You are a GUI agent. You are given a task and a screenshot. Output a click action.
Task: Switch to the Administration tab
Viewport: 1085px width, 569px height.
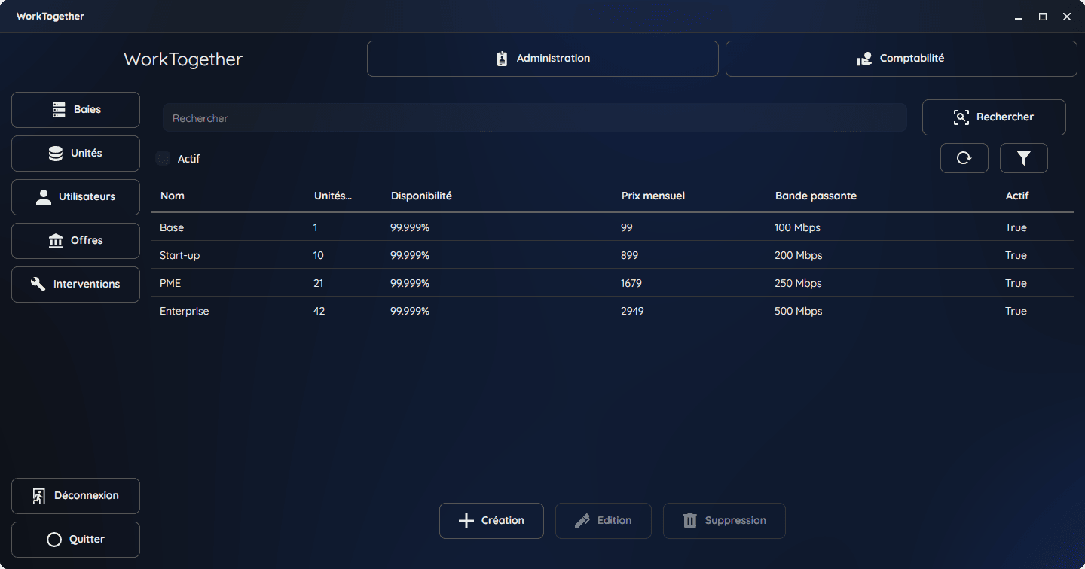pyautogui.click(x=542, y=59)
